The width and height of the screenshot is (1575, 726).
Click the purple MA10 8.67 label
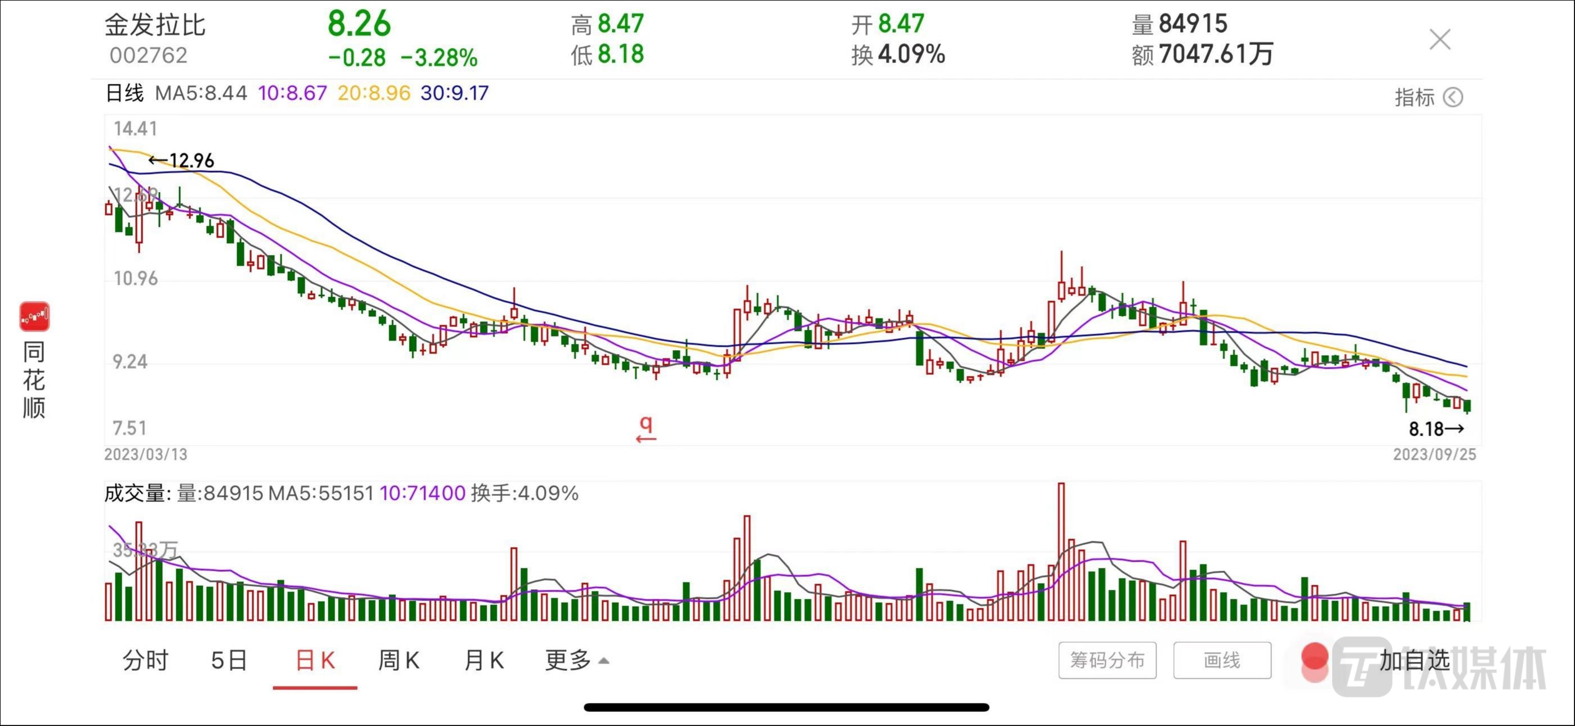(292, 93)
